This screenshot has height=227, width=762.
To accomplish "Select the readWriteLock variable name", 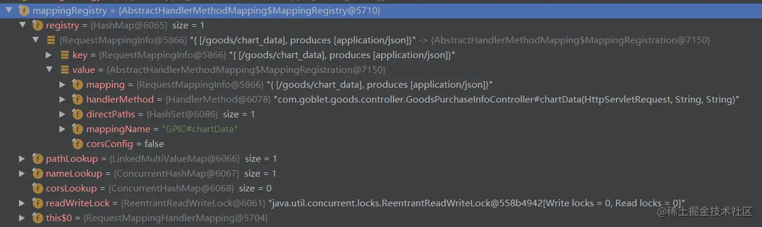I will pos(78,203).
